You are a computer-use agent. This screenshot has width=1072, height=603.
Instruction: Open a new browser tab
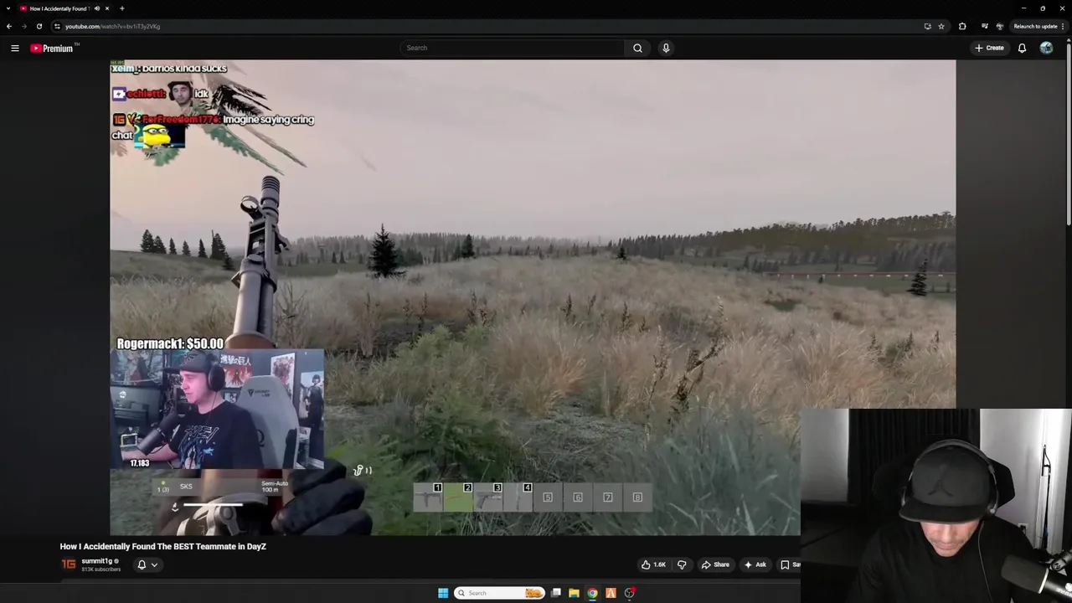[x=122, y=8]
